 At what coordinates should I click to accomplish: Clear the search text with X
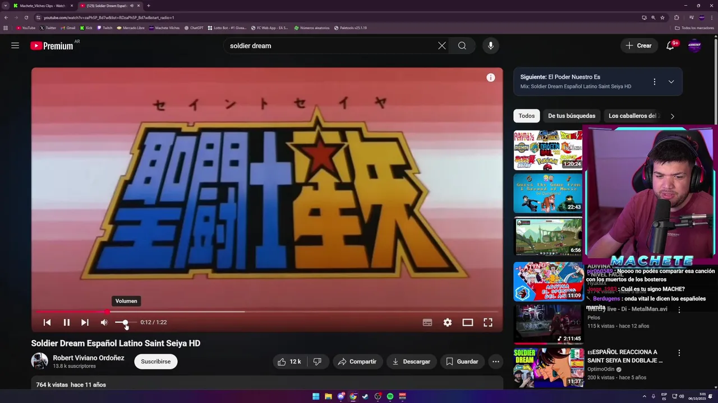(x=442, y=46)
